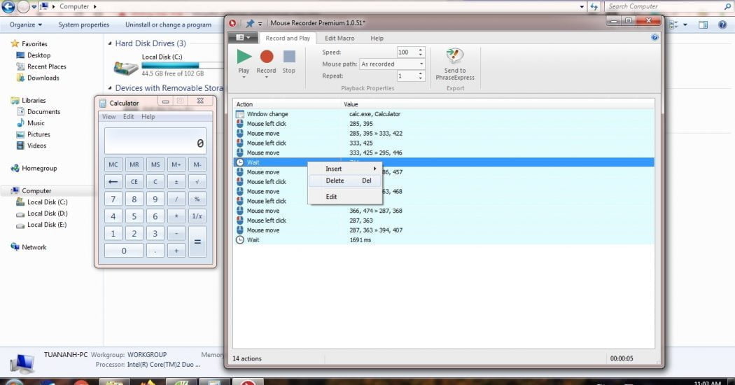The height and width of the screenshot is (385, 735).
Task: Click Calculator MS button
Action: [155, 164]
